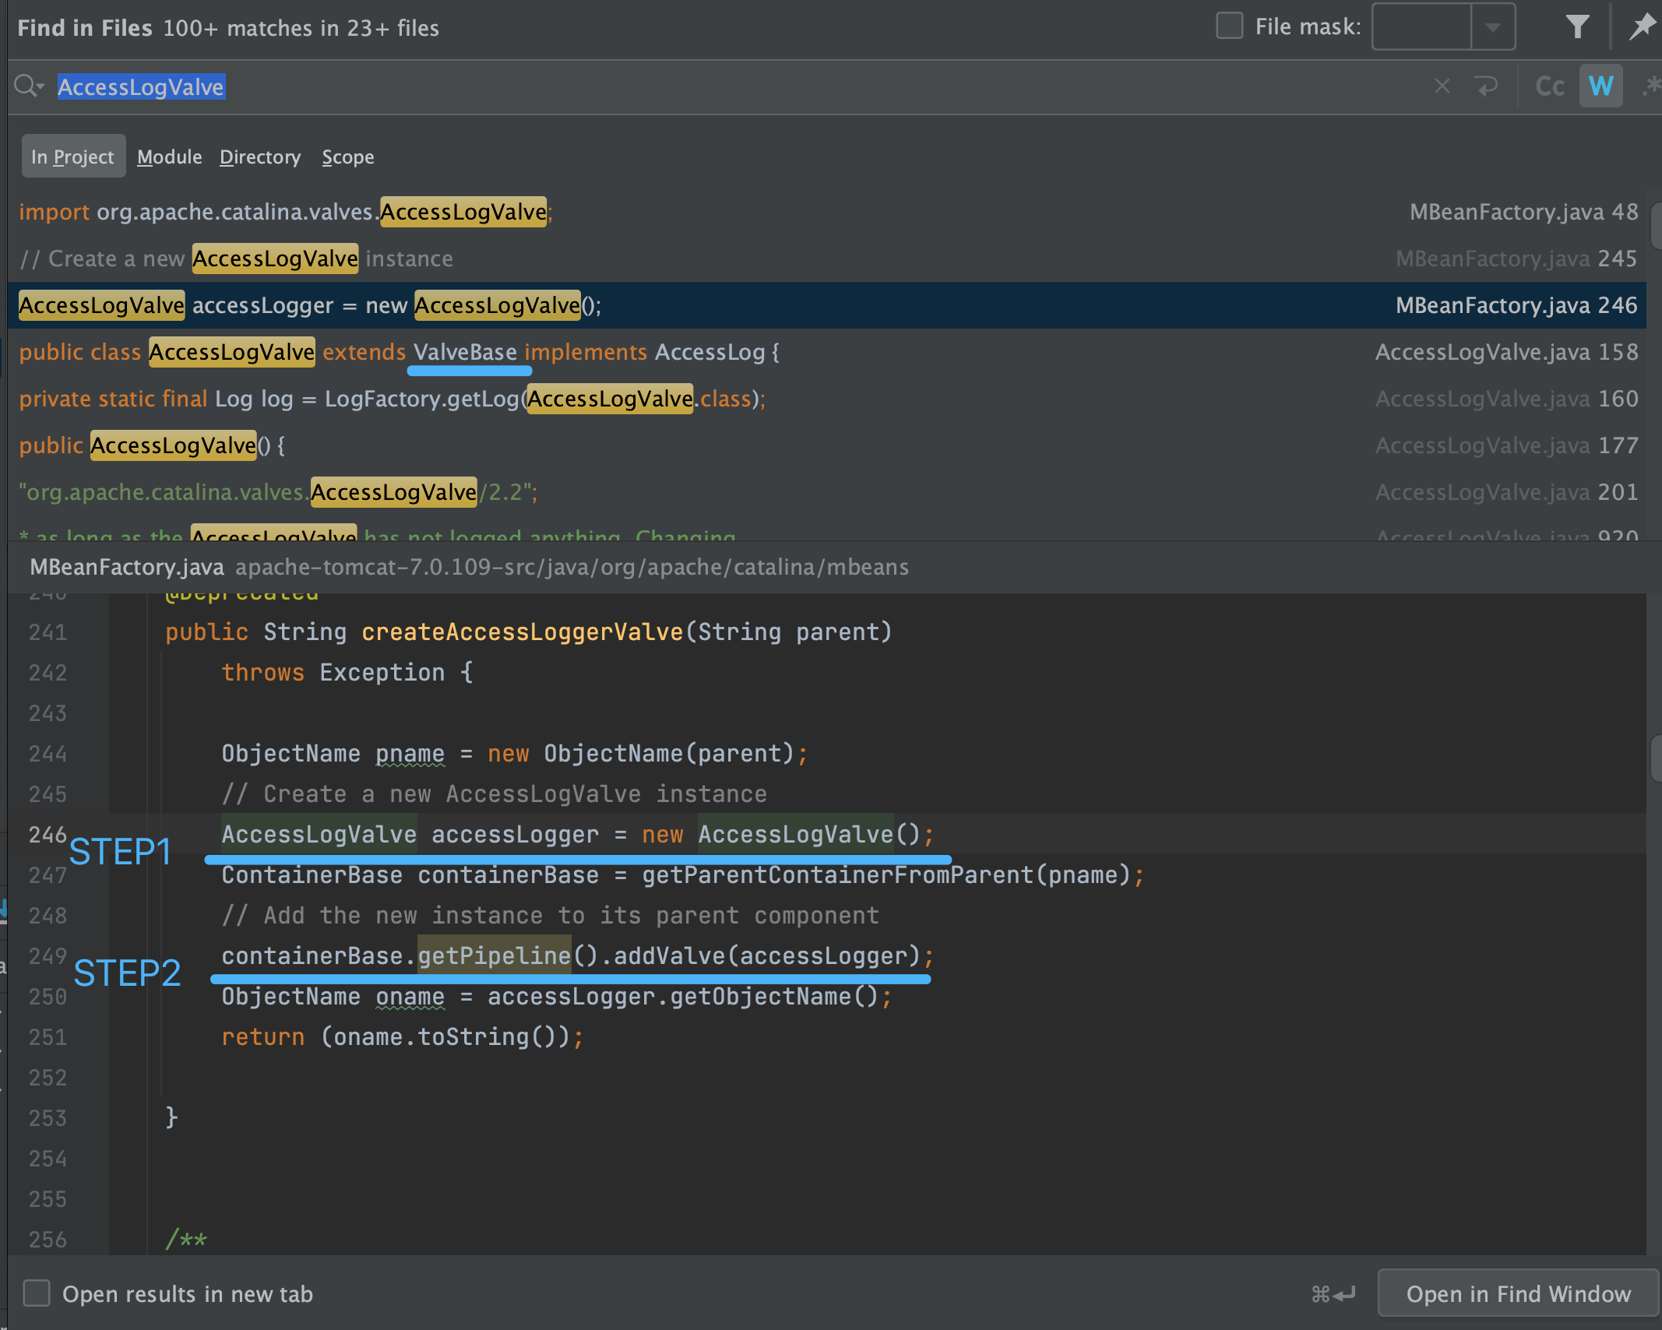
Task: Switch to the Directory scope tab
Action: [260, 157]
